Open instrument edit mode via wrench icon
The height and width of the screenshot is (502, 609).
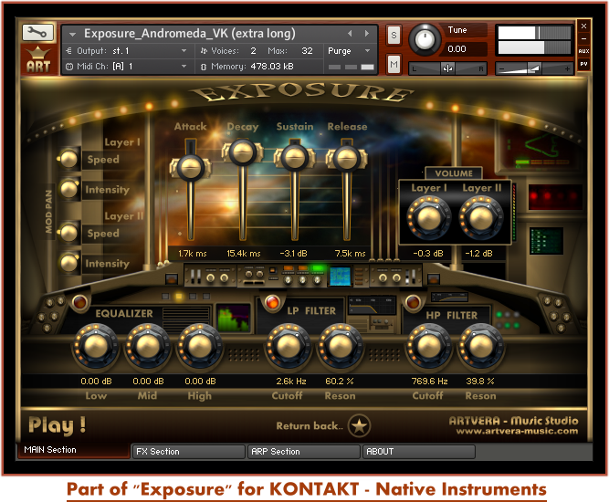(x=36, y=33)
